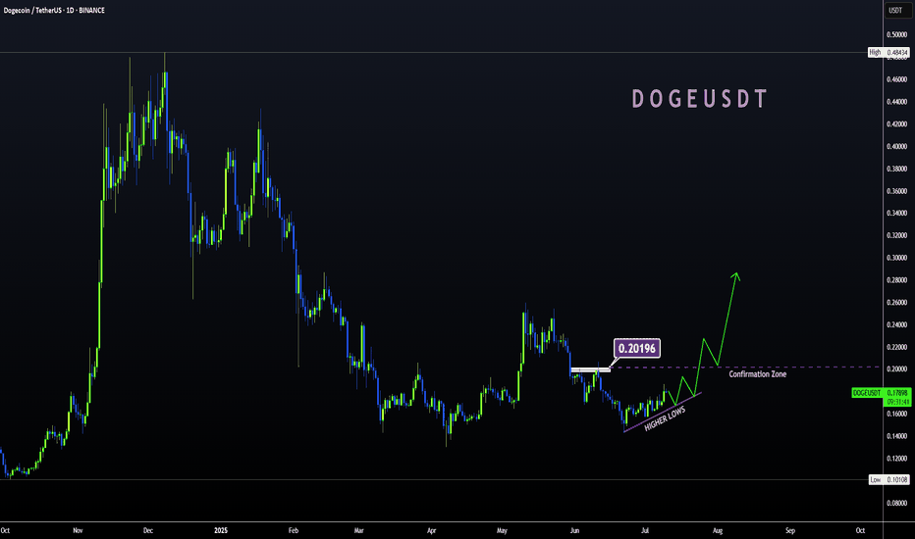Click the Aug label on time axis
The height and width of the screenshot is (539, 915).
click(718, 530)
